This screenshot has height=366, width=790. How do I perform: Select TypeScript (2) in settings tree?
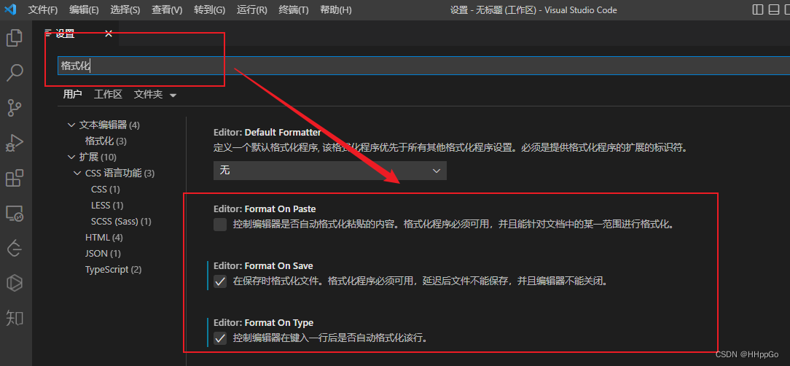pos(114,270)
